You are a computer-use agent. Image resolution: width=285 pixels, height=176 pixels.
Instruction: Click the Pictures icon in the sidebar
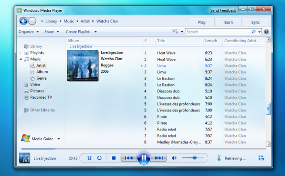[27, 91]
